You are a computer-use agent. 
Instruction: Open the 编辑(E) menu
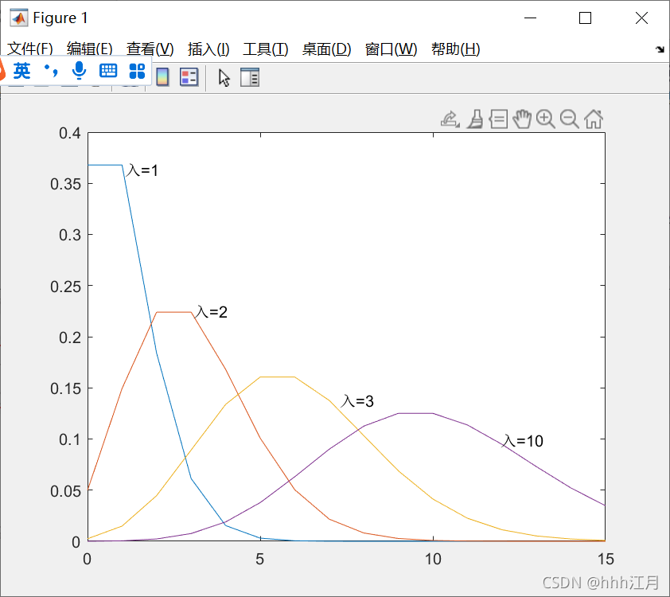click(x=89, y=49)
